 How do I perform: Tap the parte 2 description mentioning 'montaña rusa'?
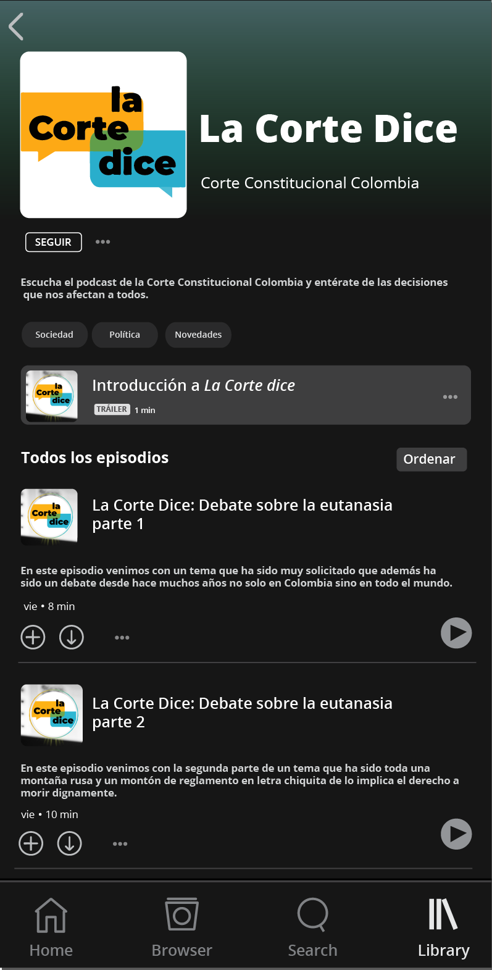point(240,780)
